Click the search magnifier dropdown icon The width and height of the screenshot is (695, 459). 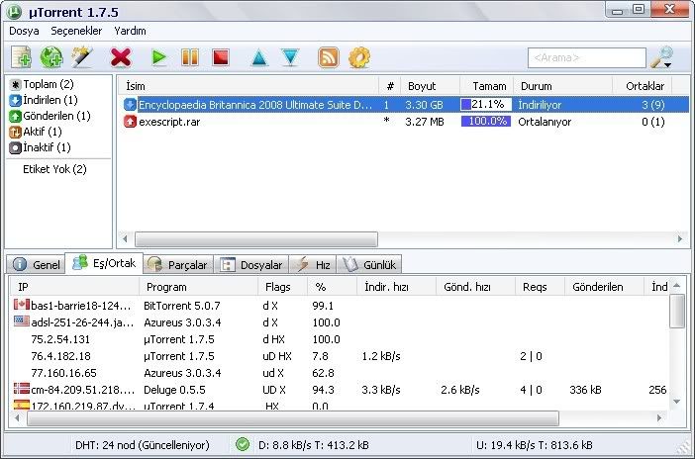(661, 57)
